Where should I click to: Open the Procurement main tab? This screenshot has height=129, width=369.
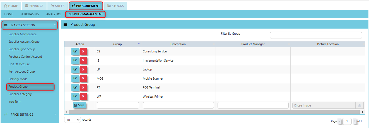click(86, 6)
